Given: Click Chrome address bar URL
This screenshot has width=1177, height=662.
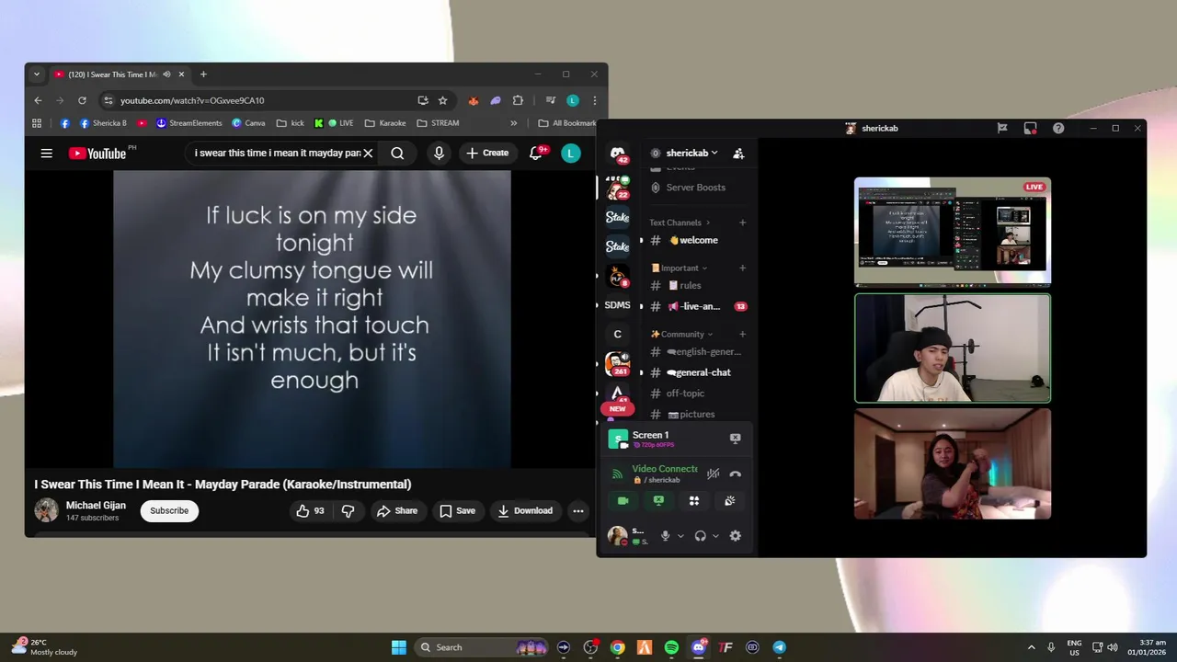Looking at the screenshot, I should click(x=192, y=100).
